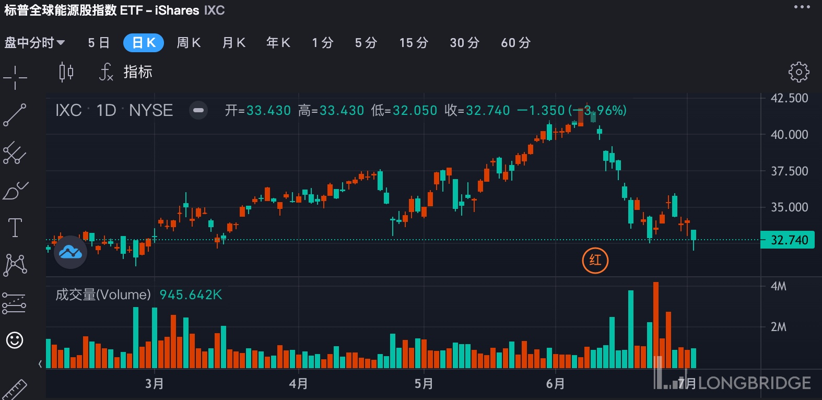The width and height of the screenshot is (822, 400).
Task: Click the 开=33.430 open value
Action: (258, 110)
